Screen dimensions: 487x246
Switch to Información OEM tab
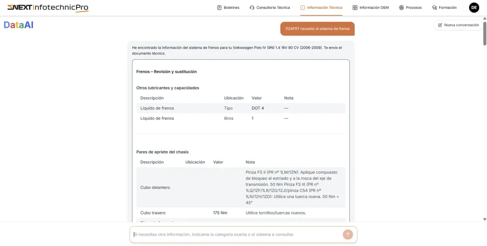click(374, 8)
